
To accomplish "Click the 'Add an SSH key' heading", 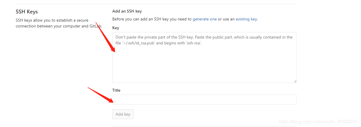I will (127, 11).
